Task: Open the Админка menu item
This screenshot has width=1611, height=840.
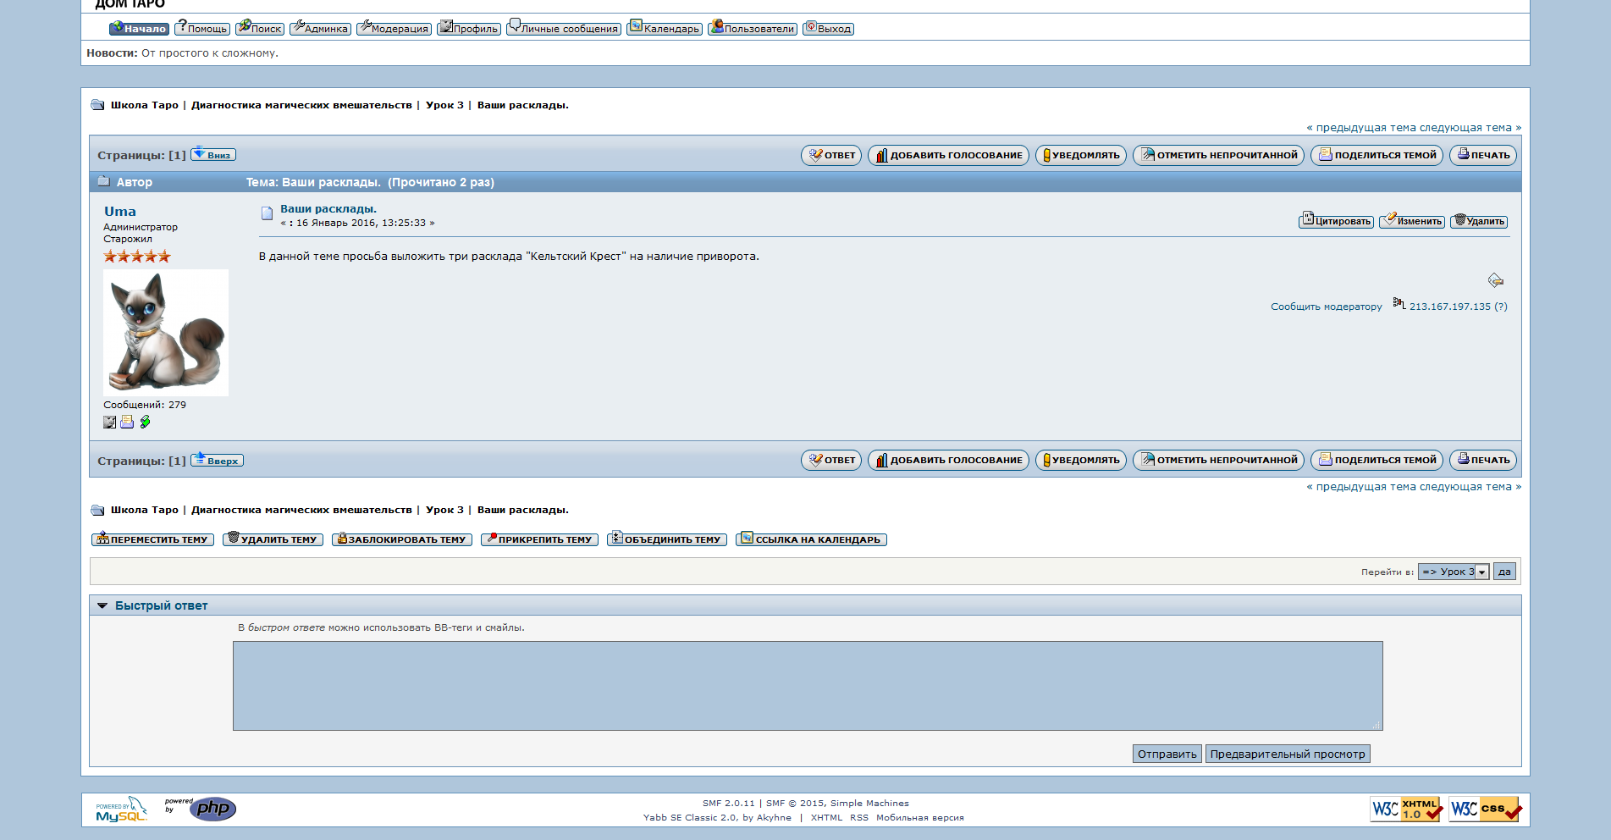Action: pos(320,29)
